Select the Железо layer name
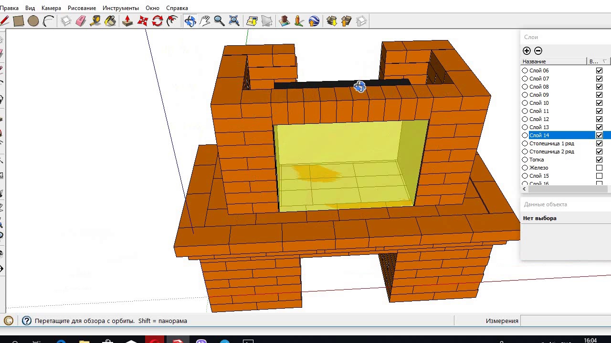Screen dimensions: 611x343 (x=538, y=168)
